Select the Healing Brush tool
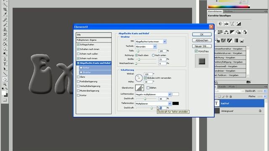 [x=5, y=20]
